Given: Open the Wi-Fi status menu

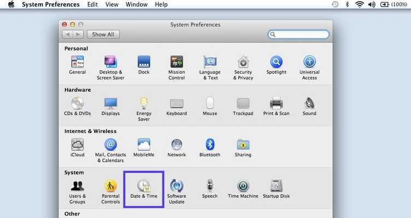Looking at the screenshot, I should pos(360,4).
